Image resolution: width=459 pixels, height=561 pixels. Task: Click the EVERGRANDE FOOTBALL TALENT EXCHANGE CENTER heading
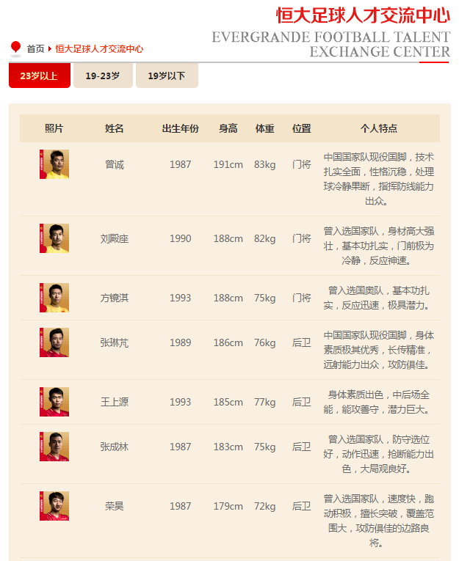click(331, 44)
